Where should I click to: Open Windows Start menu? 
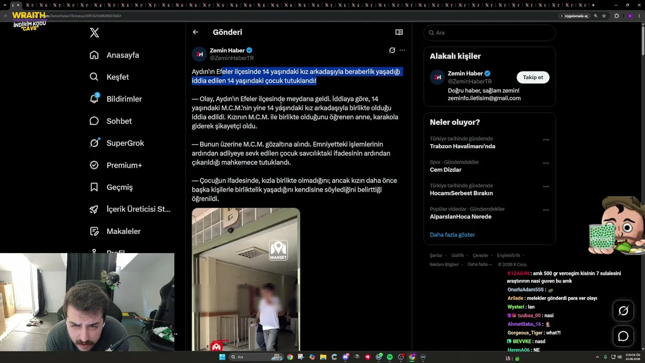click(x=222, y=357)
